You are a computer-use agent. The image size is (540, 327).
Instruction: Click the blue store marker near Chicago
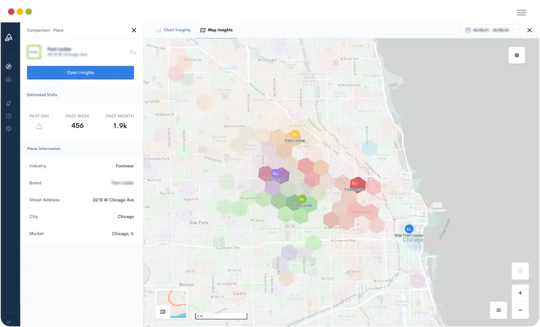click(x=409, y=229)
